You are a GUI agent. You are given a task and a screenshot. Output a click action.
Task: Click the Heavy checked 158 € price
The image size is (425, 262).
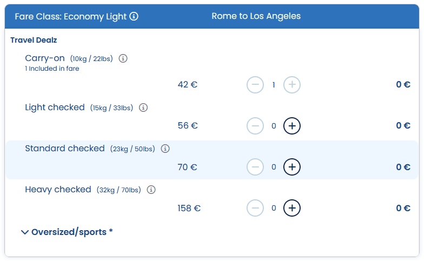tap(189, 208)
